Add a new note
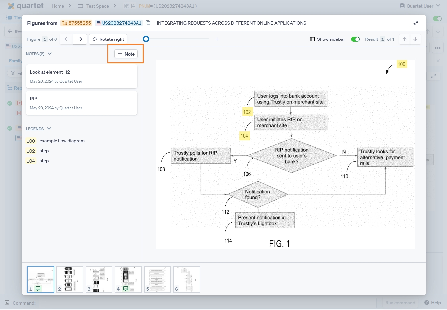This screenshot has width=447, height=310. coord(126,54)
